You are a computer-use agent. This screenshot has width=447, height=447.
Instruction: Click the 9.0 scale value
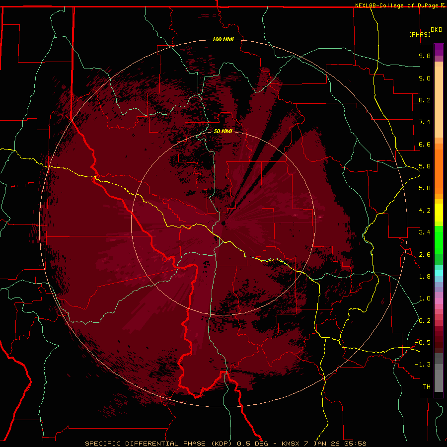click(425, 78)
